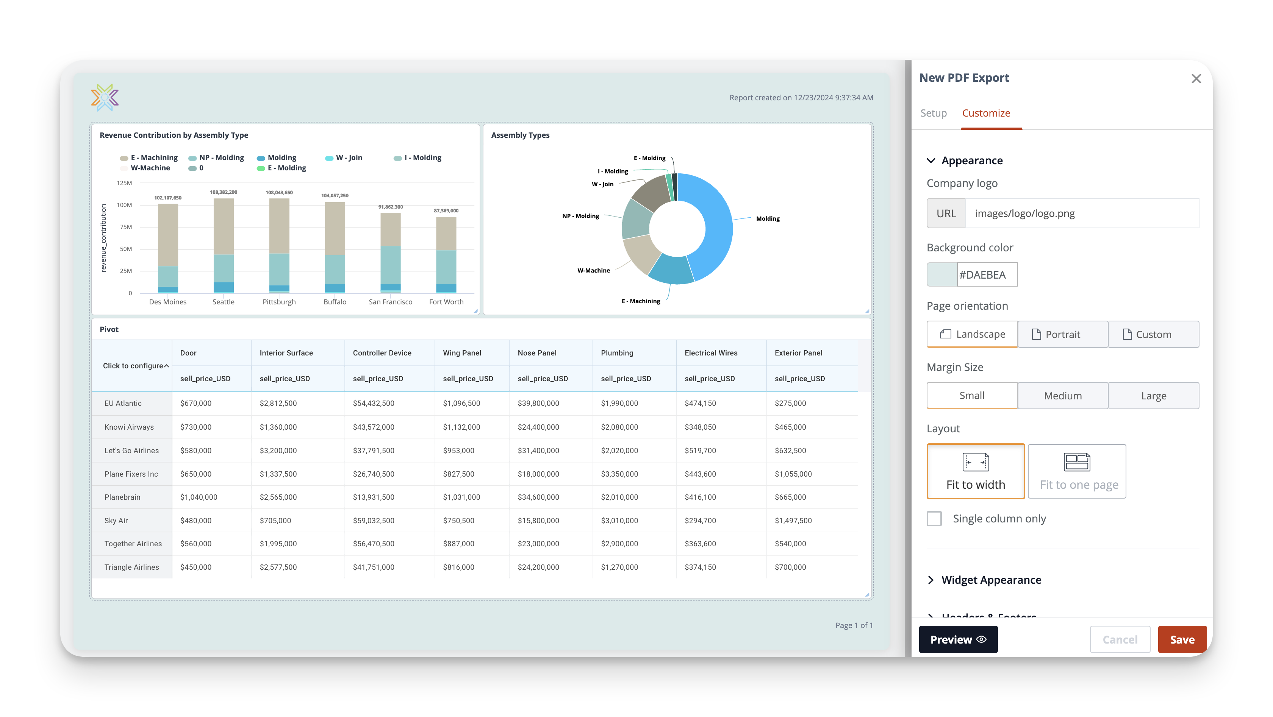Screen dimensions: 1273x717
Task: Click the Cancel button
Action: (1120, 639)
